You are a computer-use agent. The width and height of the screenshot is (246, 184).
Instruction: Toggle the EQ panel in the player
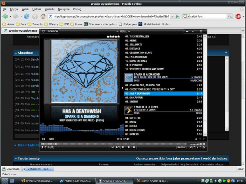pos(44,139)
